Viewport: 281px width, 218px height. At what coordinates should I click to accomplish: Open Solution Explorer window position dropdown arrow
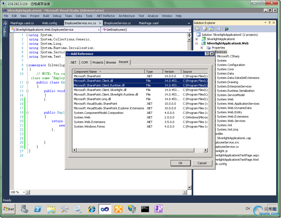coord(265,23)
